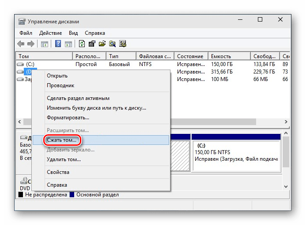
Task: Click the hatched partition block
Action: (x=180, y=156)
